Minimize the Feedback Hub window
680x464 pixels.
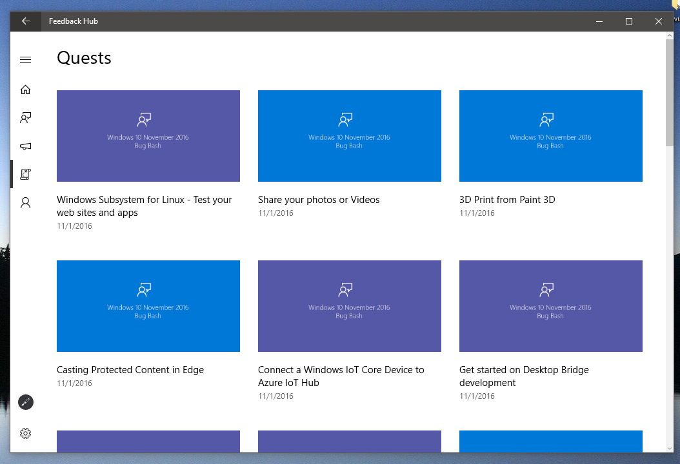pyautogui.click(x=599, y=21)
